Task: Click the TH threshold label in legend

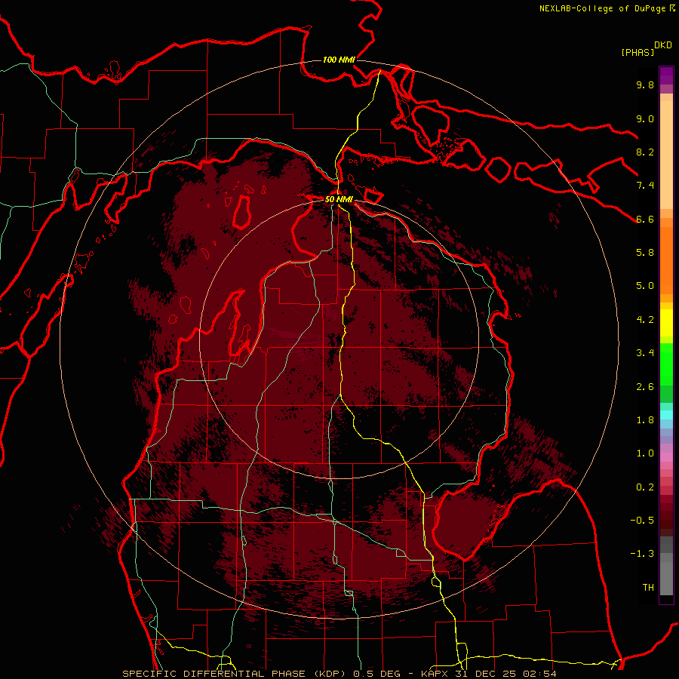Action: 648,588
